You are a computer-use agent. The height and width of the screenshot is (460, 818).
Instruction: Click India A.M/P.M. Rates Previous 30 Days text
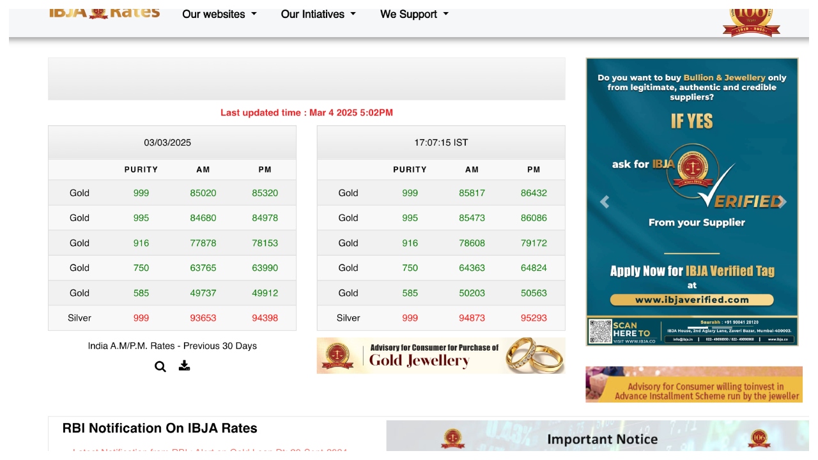coord(173,346)
